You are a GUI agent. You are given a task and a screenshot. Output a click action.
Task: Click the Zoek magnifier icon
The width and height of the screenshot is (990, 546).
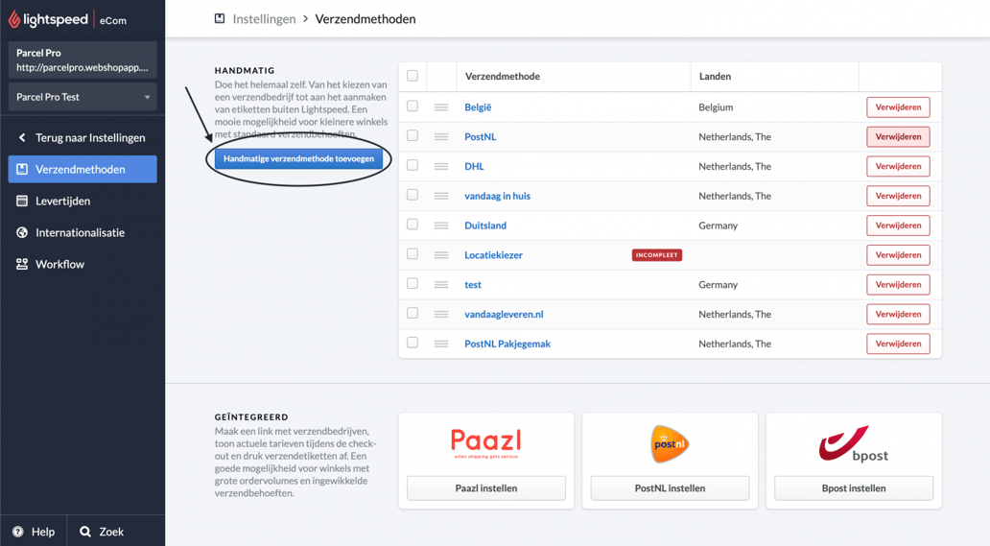tap(85, 532)
